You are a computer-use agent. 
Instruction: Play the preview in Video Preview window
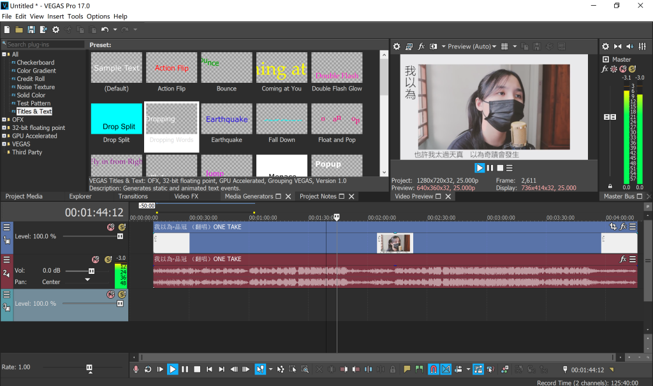coord(480,168)
